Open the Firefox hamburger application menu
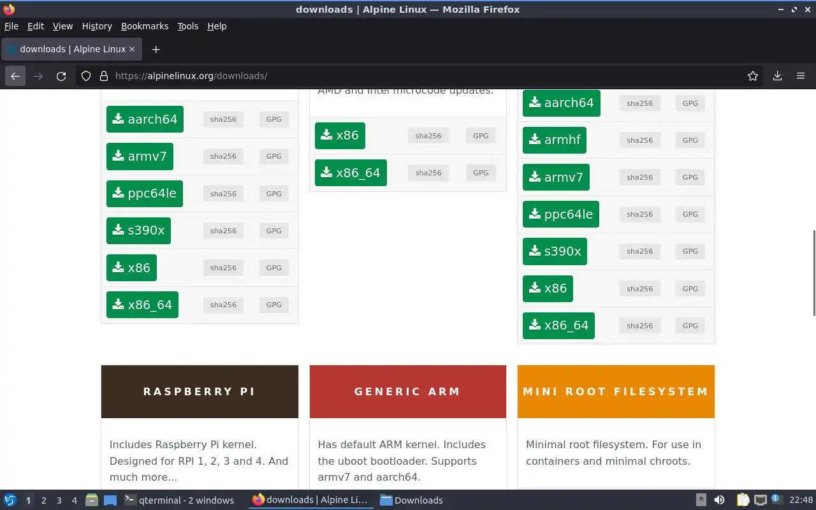 [x=801, y=76]
